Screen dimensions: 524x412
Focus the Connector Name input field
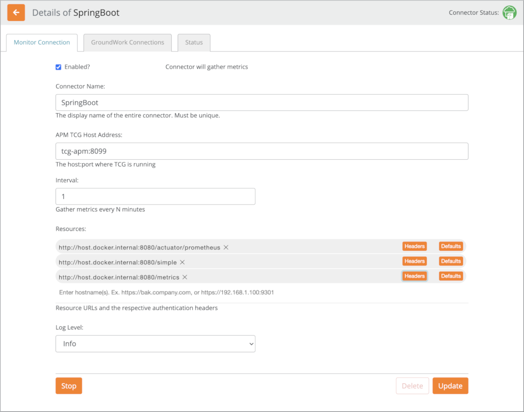[261, 103]
